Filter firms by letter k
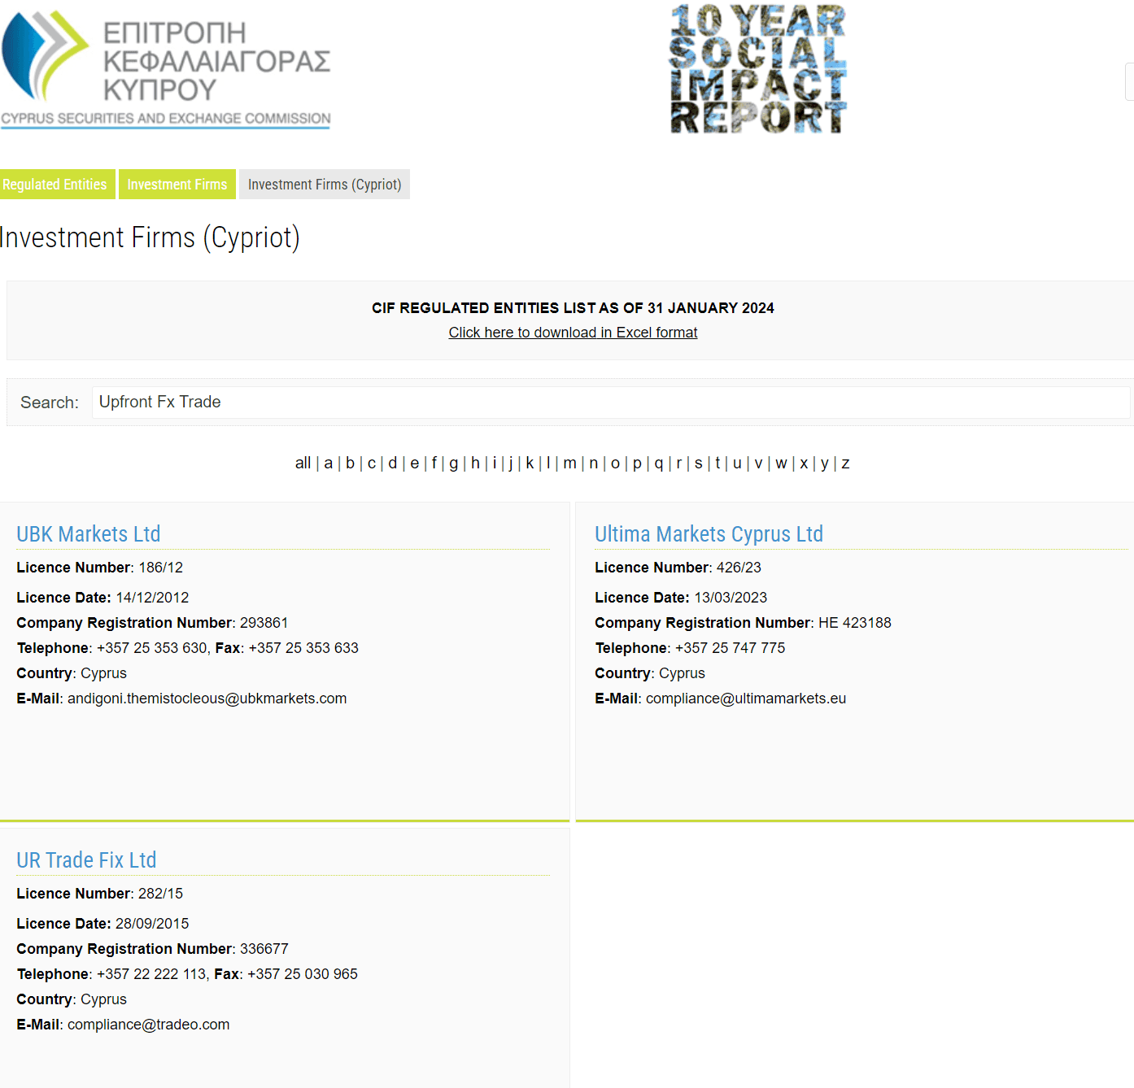 click(x=530, y=463)
